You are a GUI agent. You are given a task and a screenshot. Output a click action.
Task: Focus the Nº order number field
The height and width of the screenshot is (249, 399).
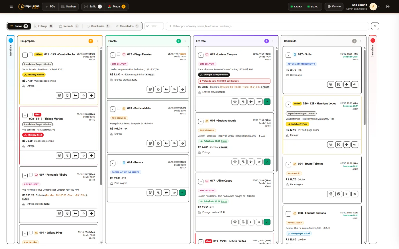154,26
